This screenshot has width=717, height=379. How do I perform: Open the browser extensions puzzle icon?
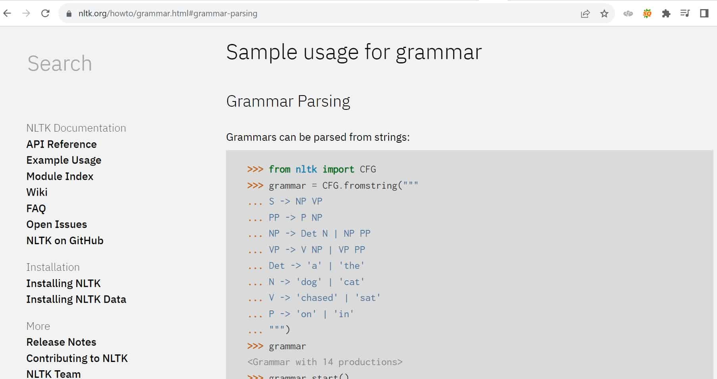[666, 13]
